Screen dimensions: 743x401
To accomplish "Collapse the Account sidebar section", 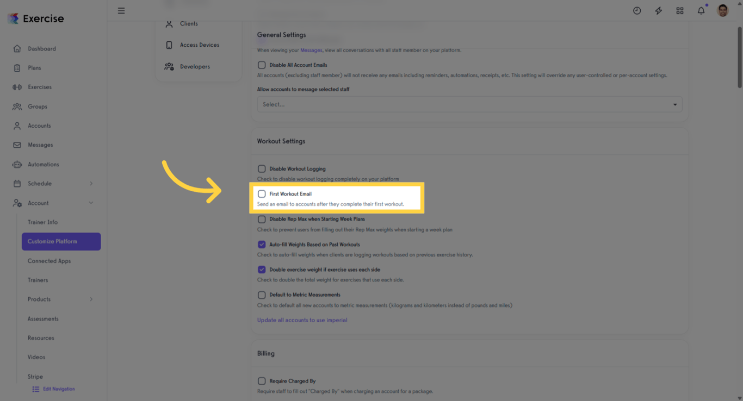I will [38, 203].
